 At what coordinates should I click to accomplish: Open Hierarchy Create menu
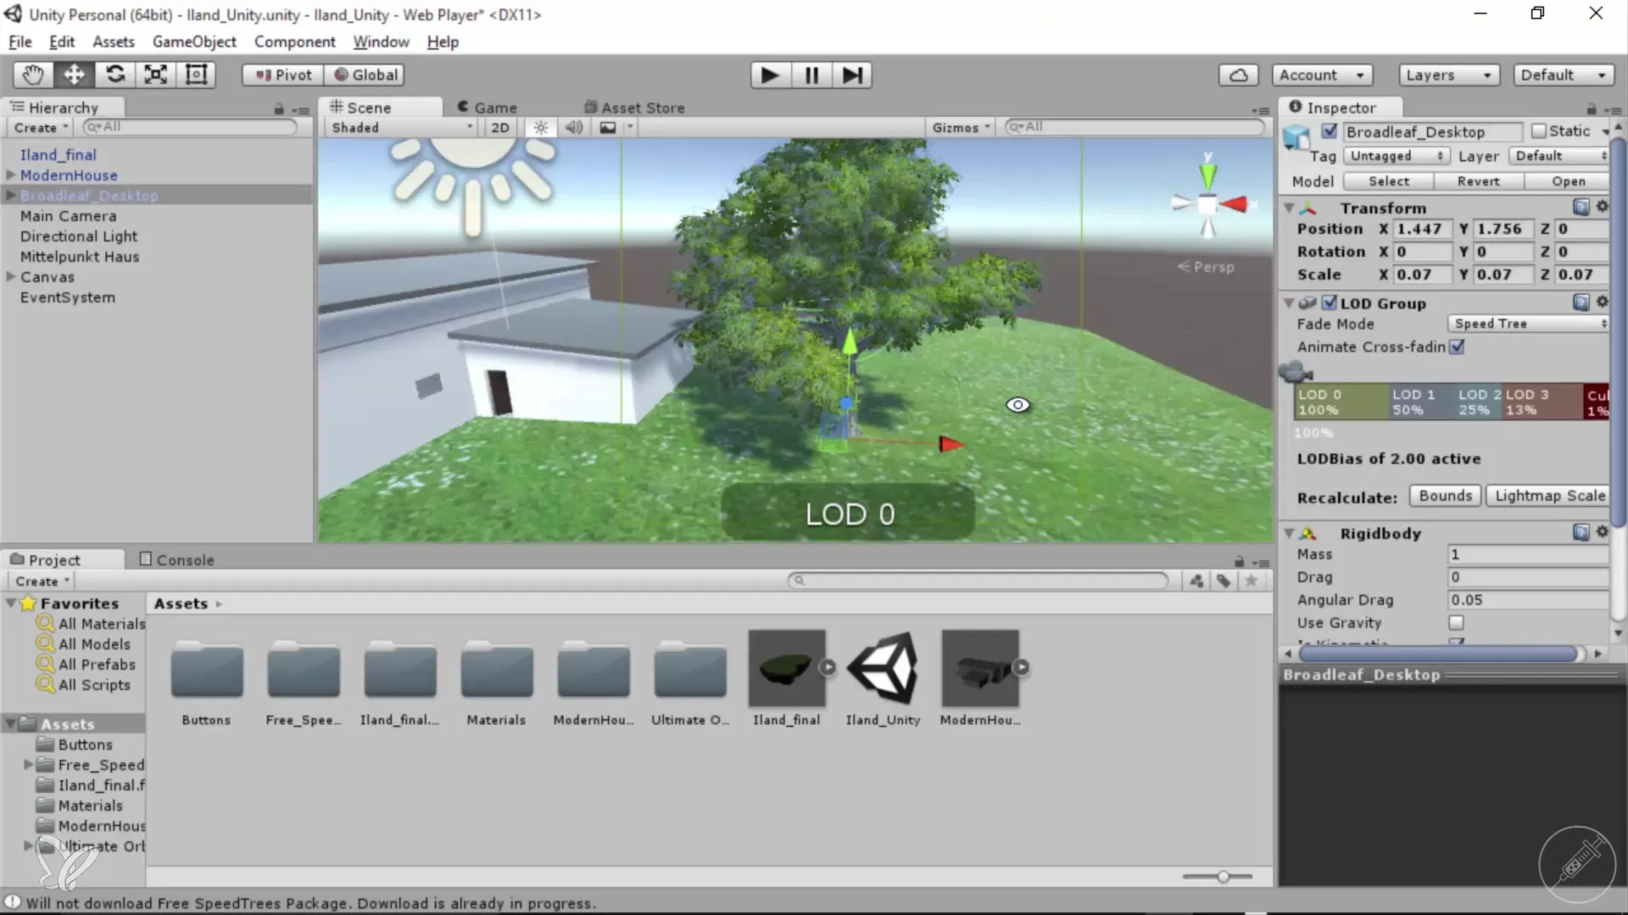pos(41,127)
